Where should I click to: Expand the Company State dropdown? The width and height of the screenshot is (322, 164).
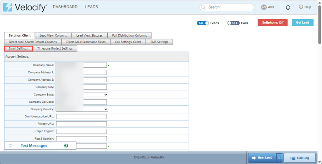coord(105,95)
